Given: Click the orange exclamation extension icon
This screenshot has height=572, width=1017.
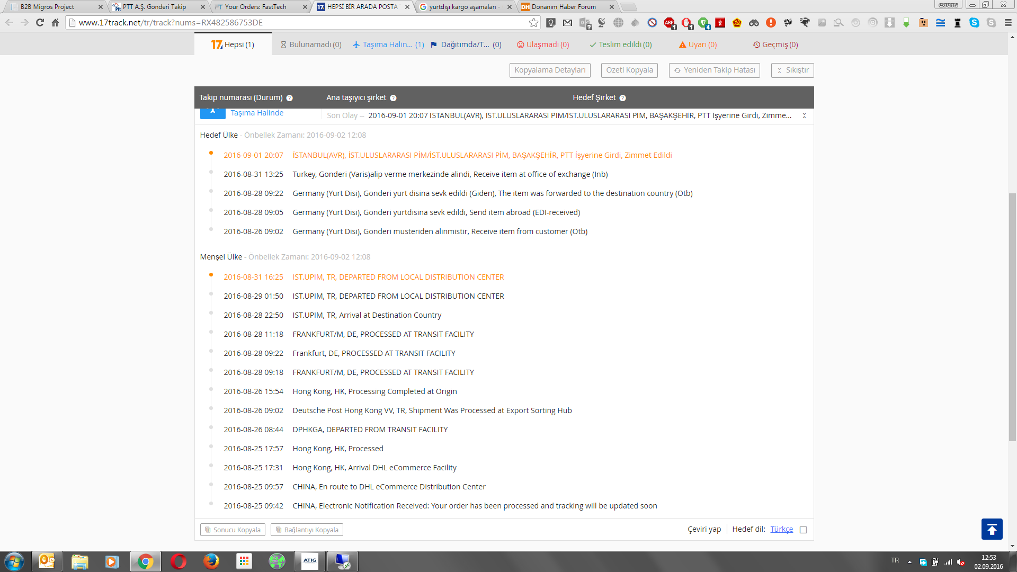Looking at the screenshot, I should tap(771, 22).
